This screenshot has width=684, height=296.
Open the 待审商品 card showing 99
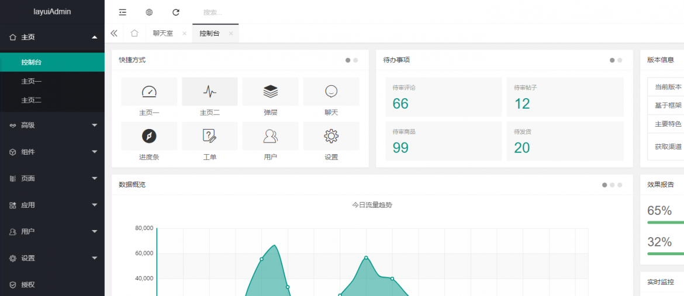point(444,141)
